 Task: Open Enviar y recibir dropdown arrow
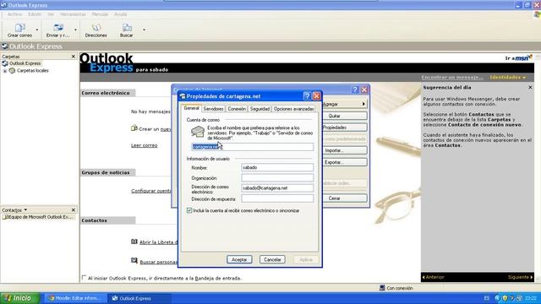click(x=75, y=30)
